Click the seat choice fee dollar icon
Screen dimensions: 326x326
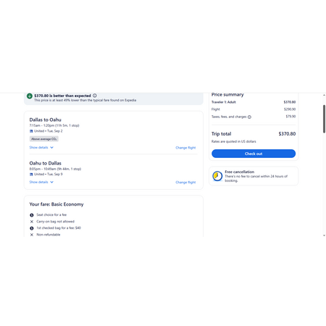coord(32,215)
